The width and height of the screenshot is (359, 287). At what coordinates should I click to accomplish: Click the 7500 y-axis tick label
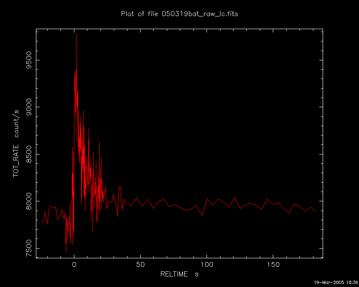pyautogui.click(x=29, y=248)
